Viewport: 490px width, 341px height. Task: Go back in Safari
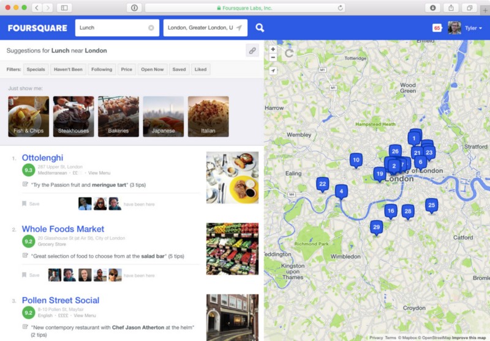[37, 8]
